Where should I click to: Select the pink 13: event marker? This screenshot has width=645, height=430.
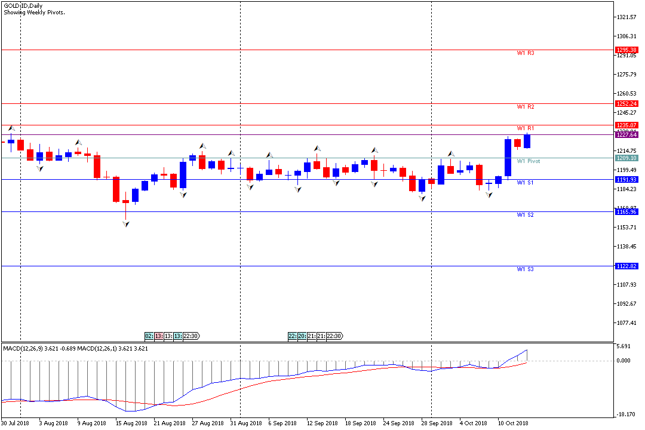tap(158, 336)
